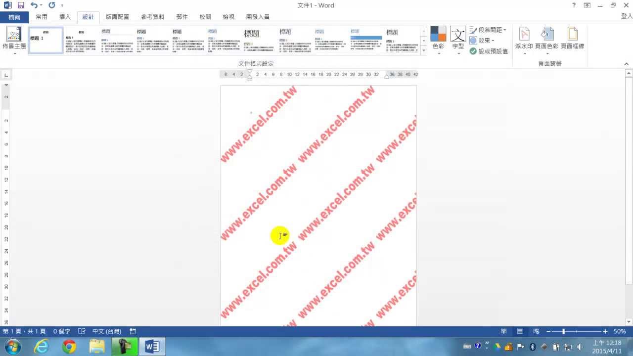Open Customize Quick Access Toolbar dropdown
Viewport: 633px width, 356px height.
(x=62, y=6)
